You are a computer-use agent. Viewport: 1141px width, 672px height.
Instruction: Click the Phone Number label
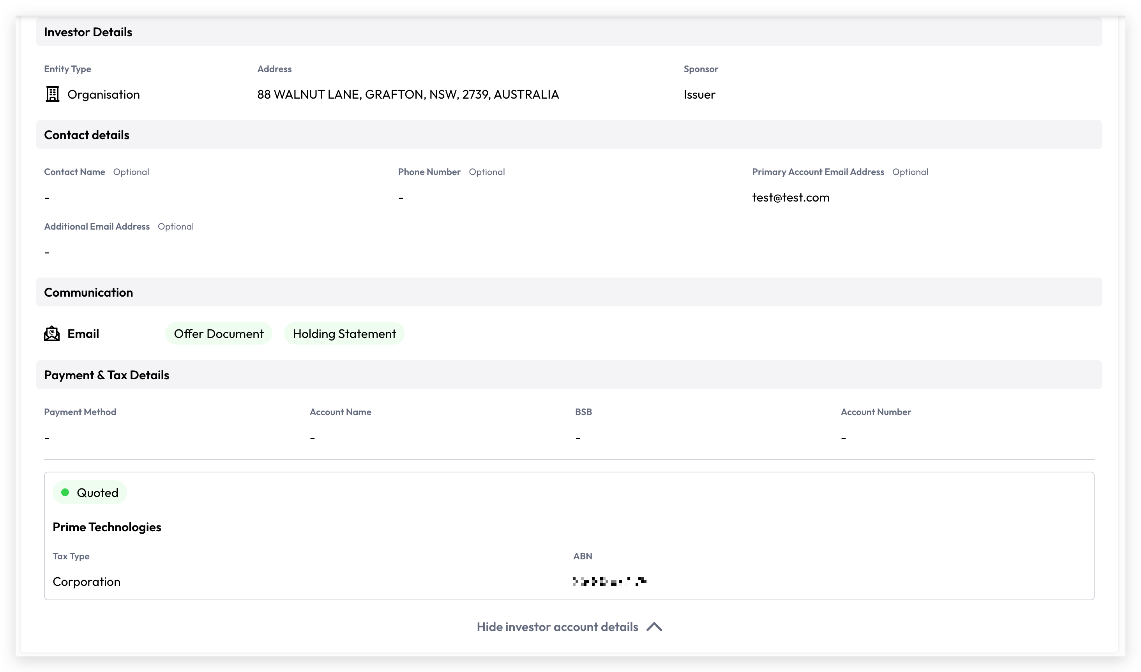[x=429, y=172]
